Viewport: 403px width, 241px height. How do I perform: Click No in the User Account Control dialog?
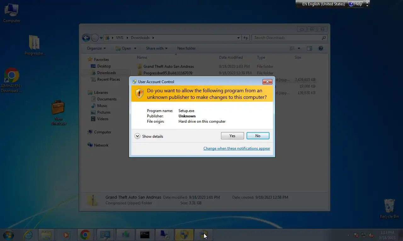258,136
